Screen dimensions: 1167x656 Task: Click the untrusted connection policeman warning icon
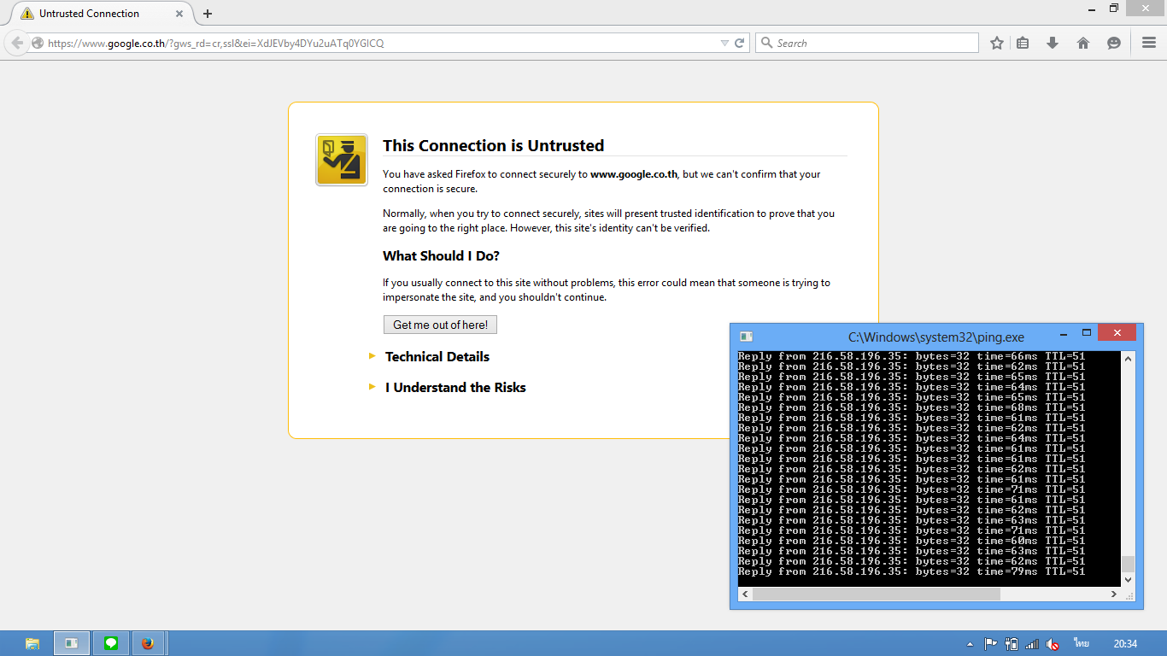(x=342, y=160)
